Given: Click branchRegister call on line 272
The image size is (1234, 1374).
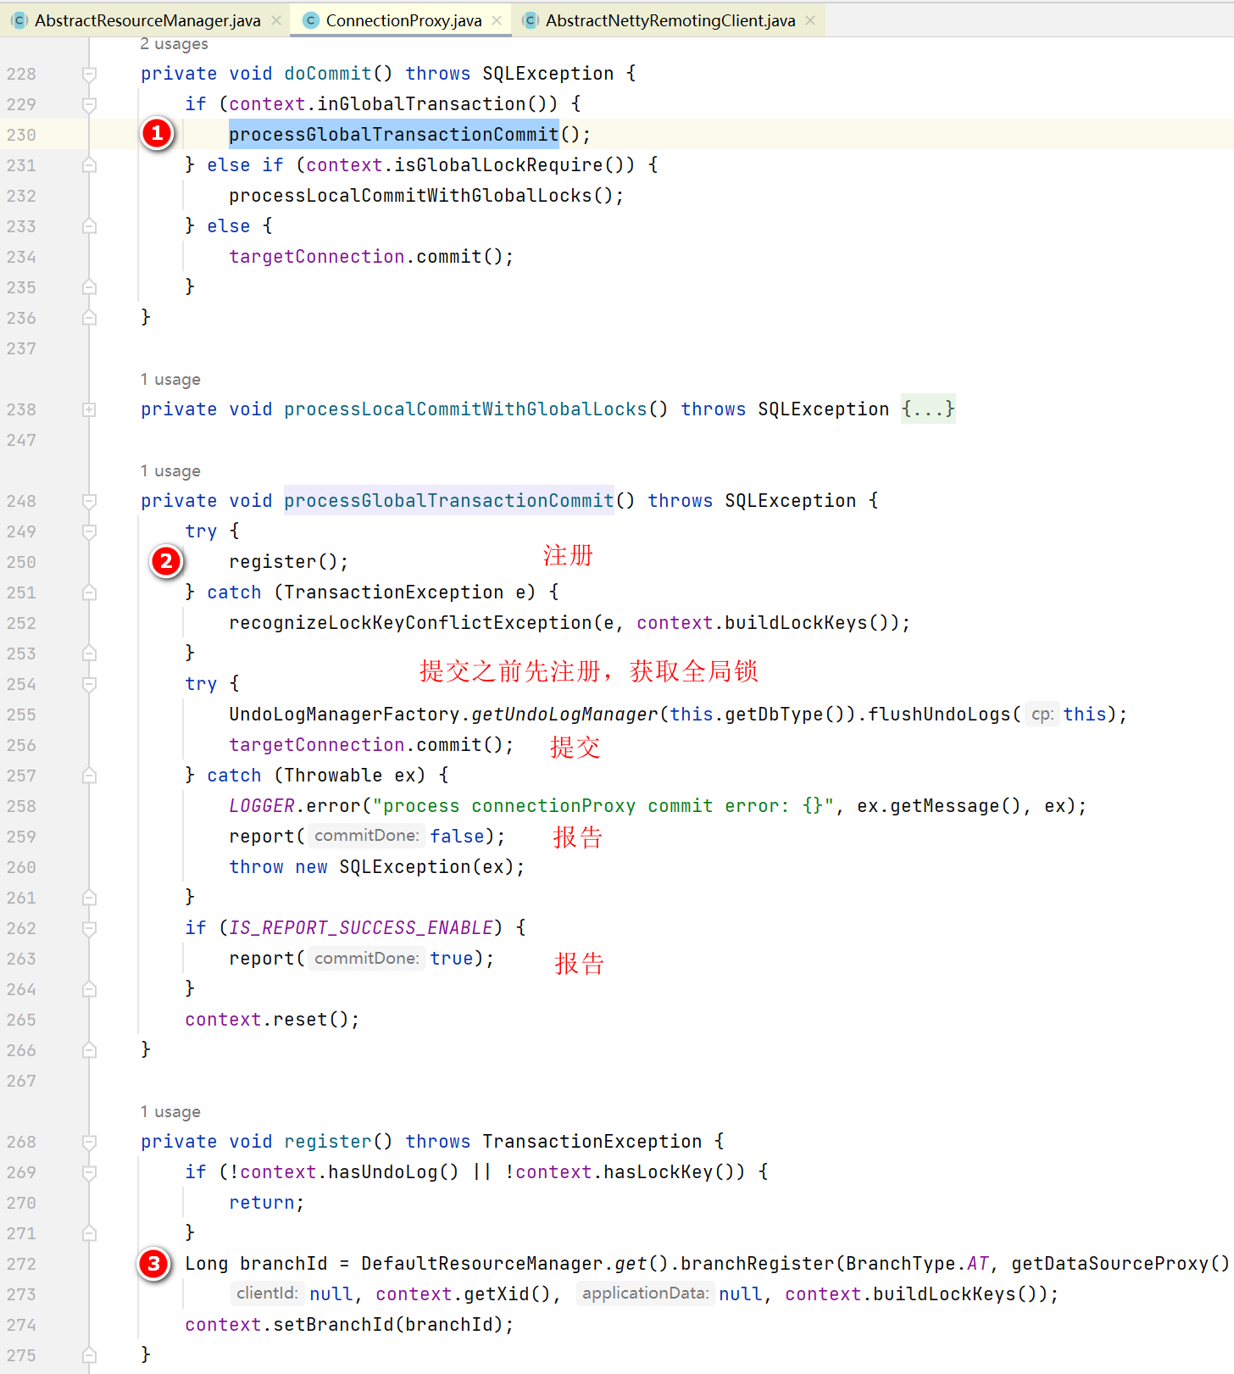Looking at the screenshot, I should tap(758, 1264).
